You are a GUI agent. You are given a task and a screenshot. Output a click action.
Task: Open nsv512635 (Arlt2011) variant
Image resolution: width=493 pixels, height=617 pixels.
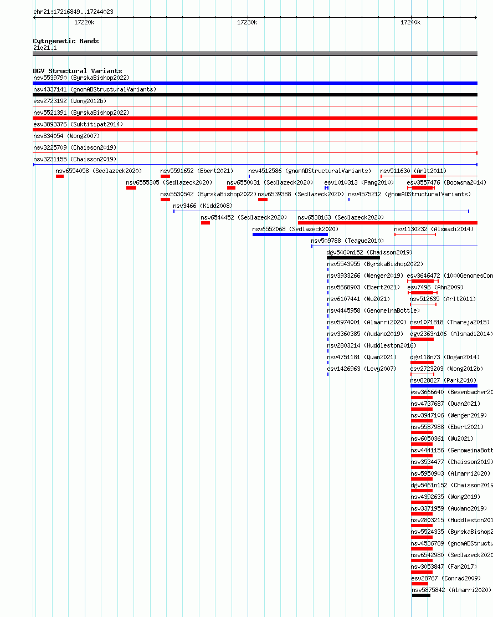[x=443, y=299]
